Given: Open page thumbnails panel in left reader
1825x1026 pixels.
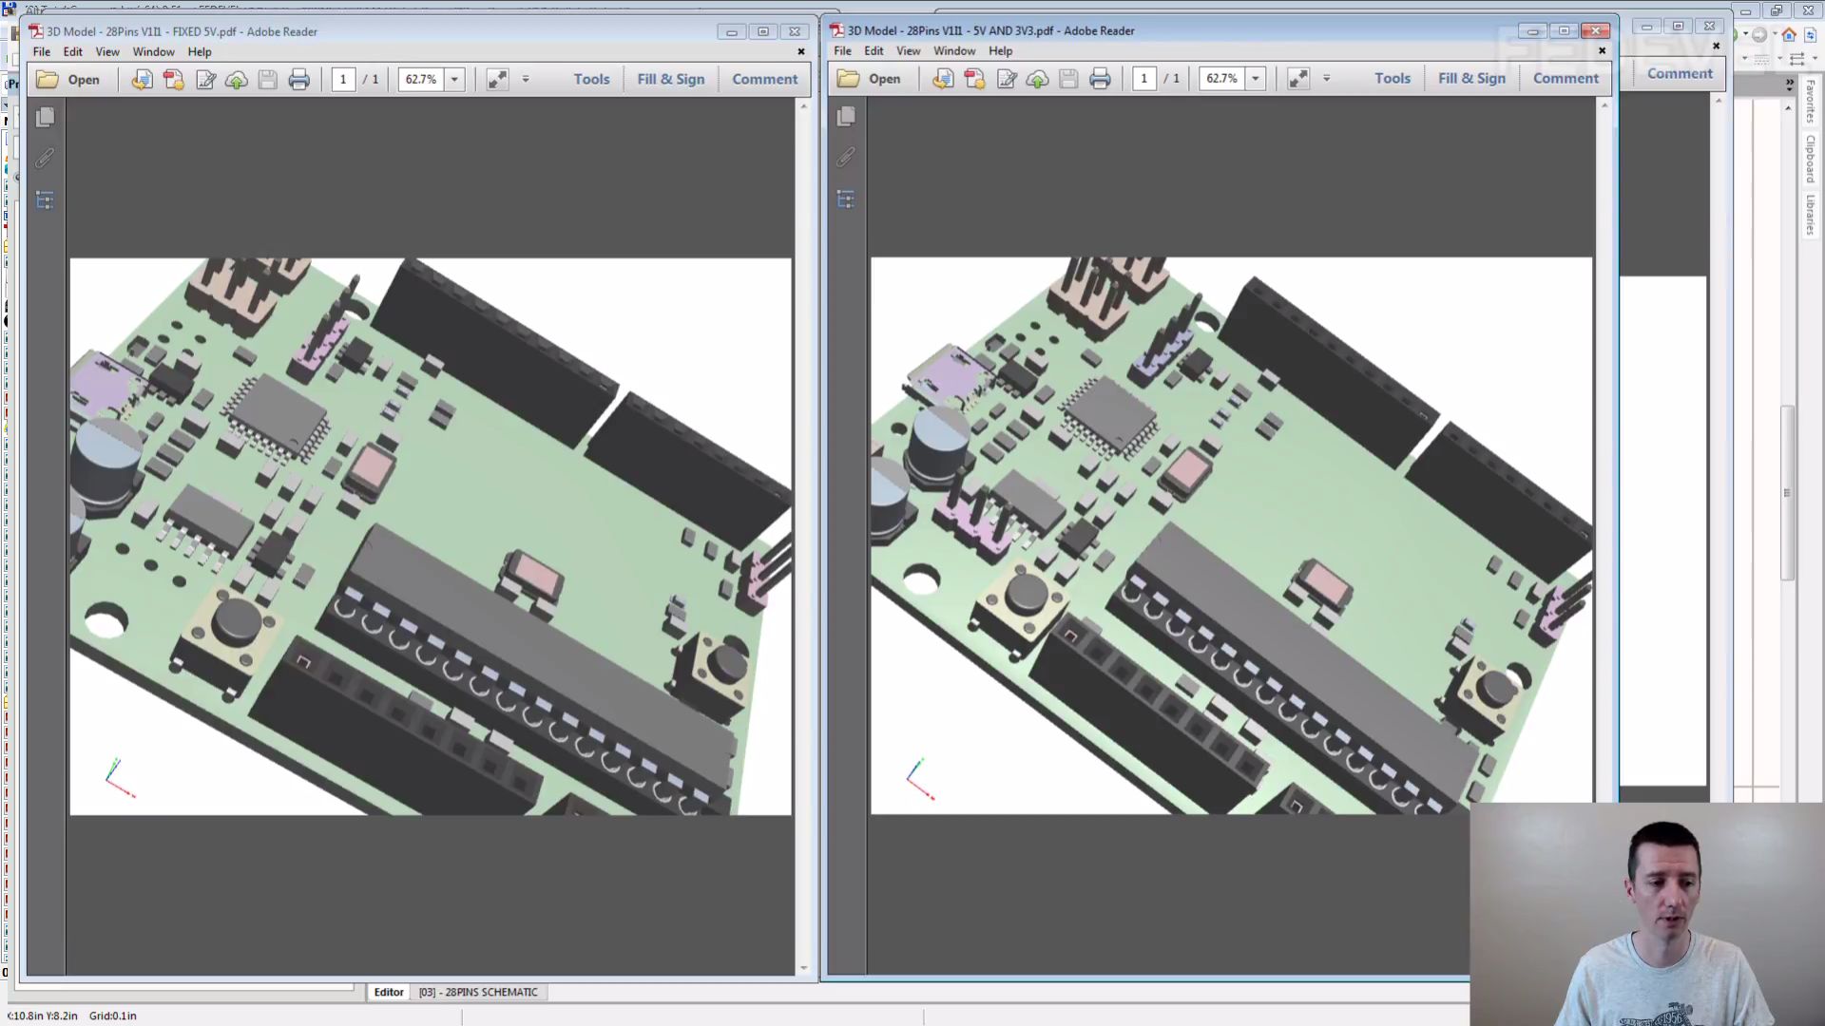Looking at the screenshot, I should (x=45, y=117).
